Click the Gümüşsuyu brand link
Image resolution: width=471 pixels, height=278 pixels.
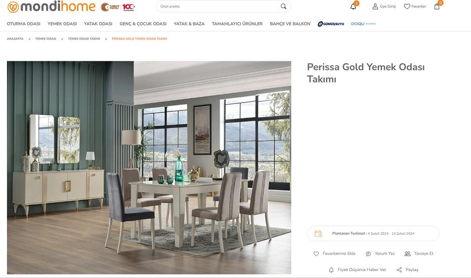point(331,24)
